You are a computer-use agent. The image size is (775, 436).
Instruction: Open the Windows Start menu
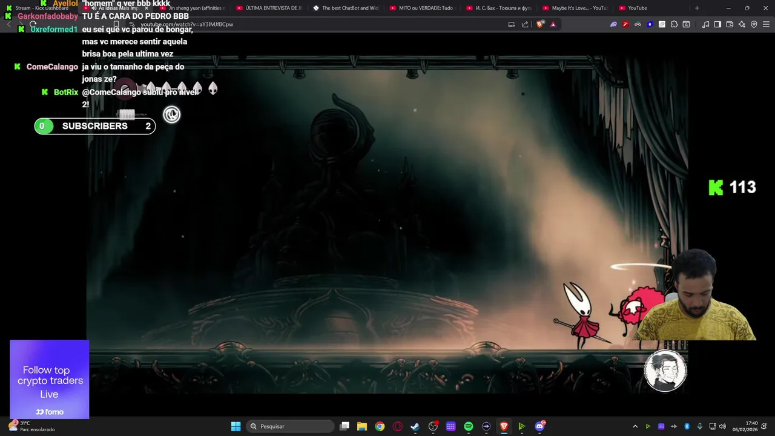click(236, 426)
